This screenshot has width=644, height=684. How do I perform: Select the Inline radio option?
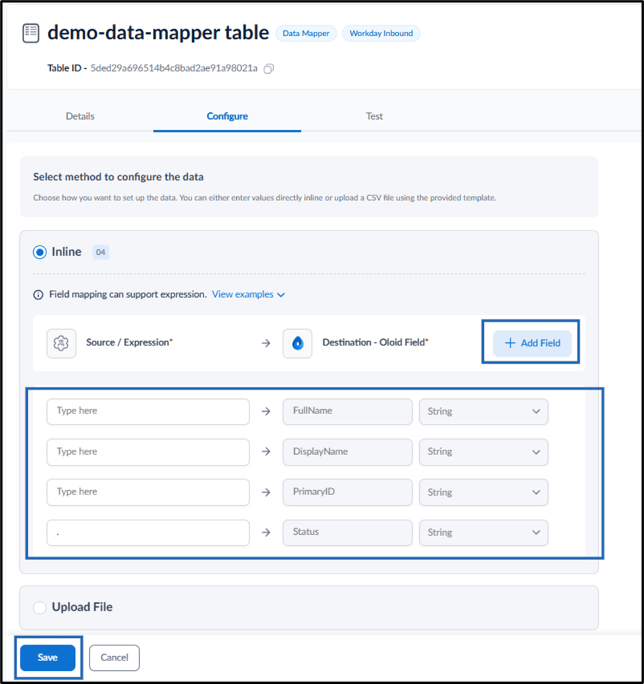coord(40,252)
